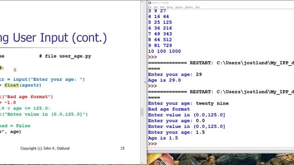294x165 pixels.
Task: Click the '# file user_age.py' comment on slide
Action: (x=65, y=56)
